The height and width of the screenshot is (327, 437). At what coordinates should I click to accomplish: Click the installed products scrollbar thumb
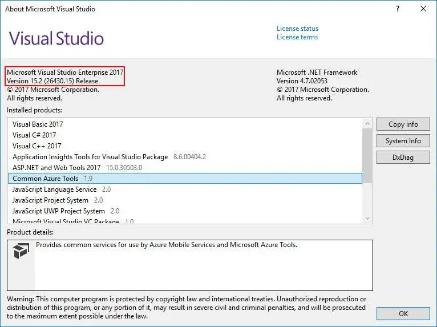(x=367, y=156)
